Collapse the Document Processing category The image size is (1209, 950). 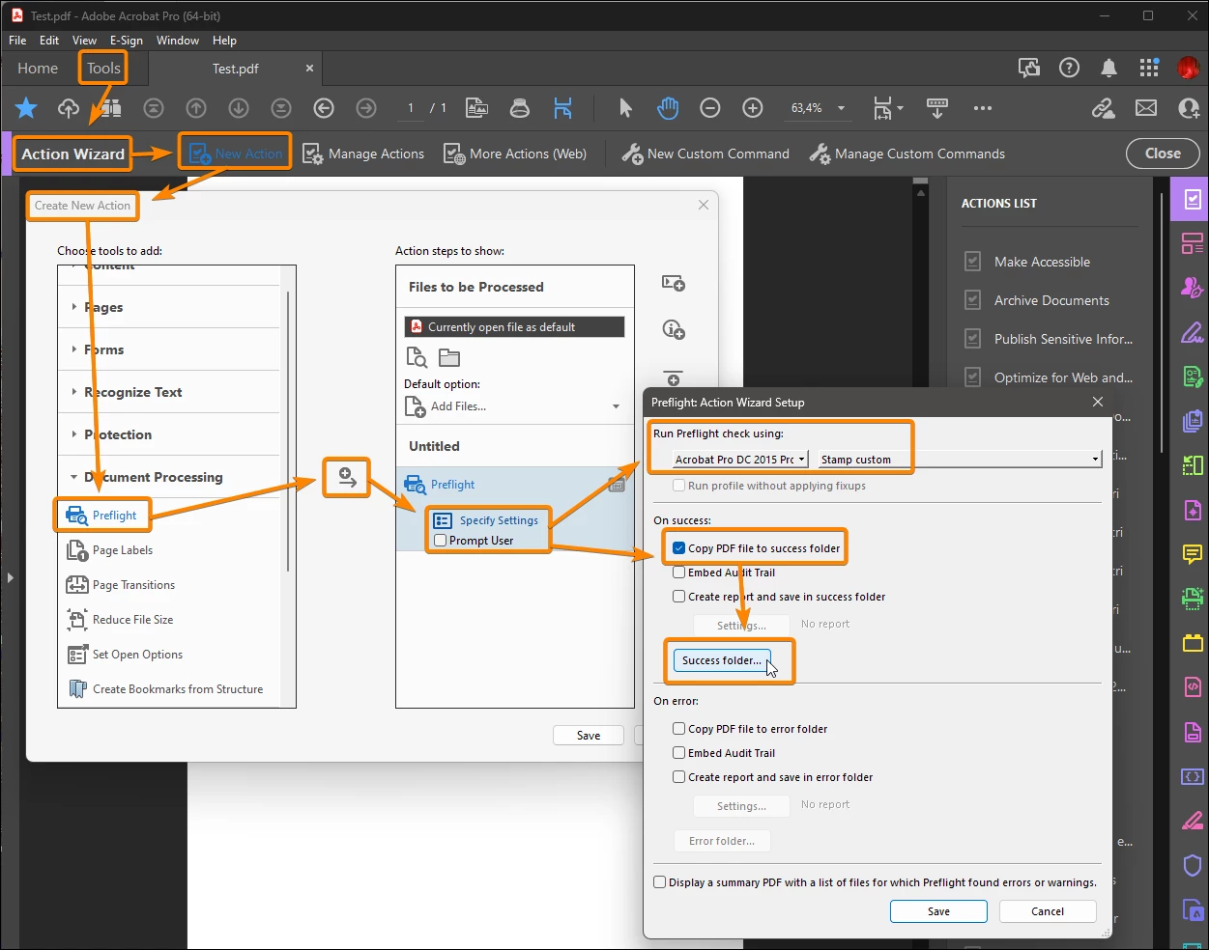click(73, 477)
